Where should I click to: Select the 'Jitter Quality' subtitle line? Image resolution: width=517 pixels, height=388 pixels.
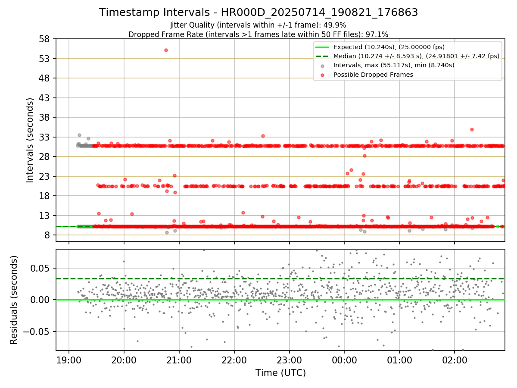[258, 25]
